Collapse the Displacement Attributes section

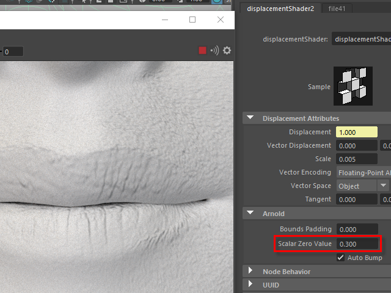click(250, 118)
